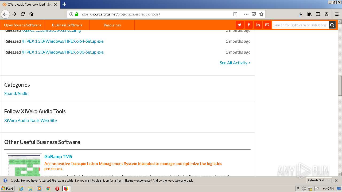
Task: Toggle reader view in address bar
Action: tap(235, 14)
